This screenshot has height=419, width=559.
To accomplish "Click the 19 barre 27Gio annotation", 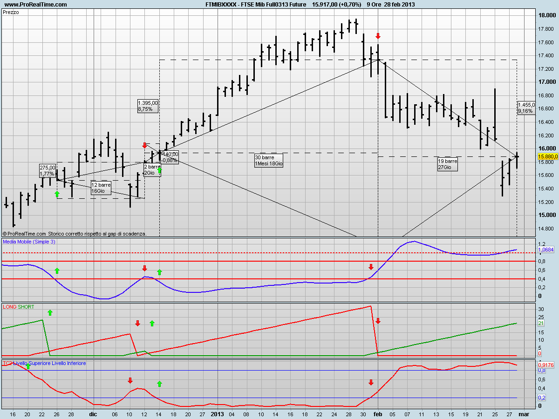I will pyautogui.click(x=448, y=164).
